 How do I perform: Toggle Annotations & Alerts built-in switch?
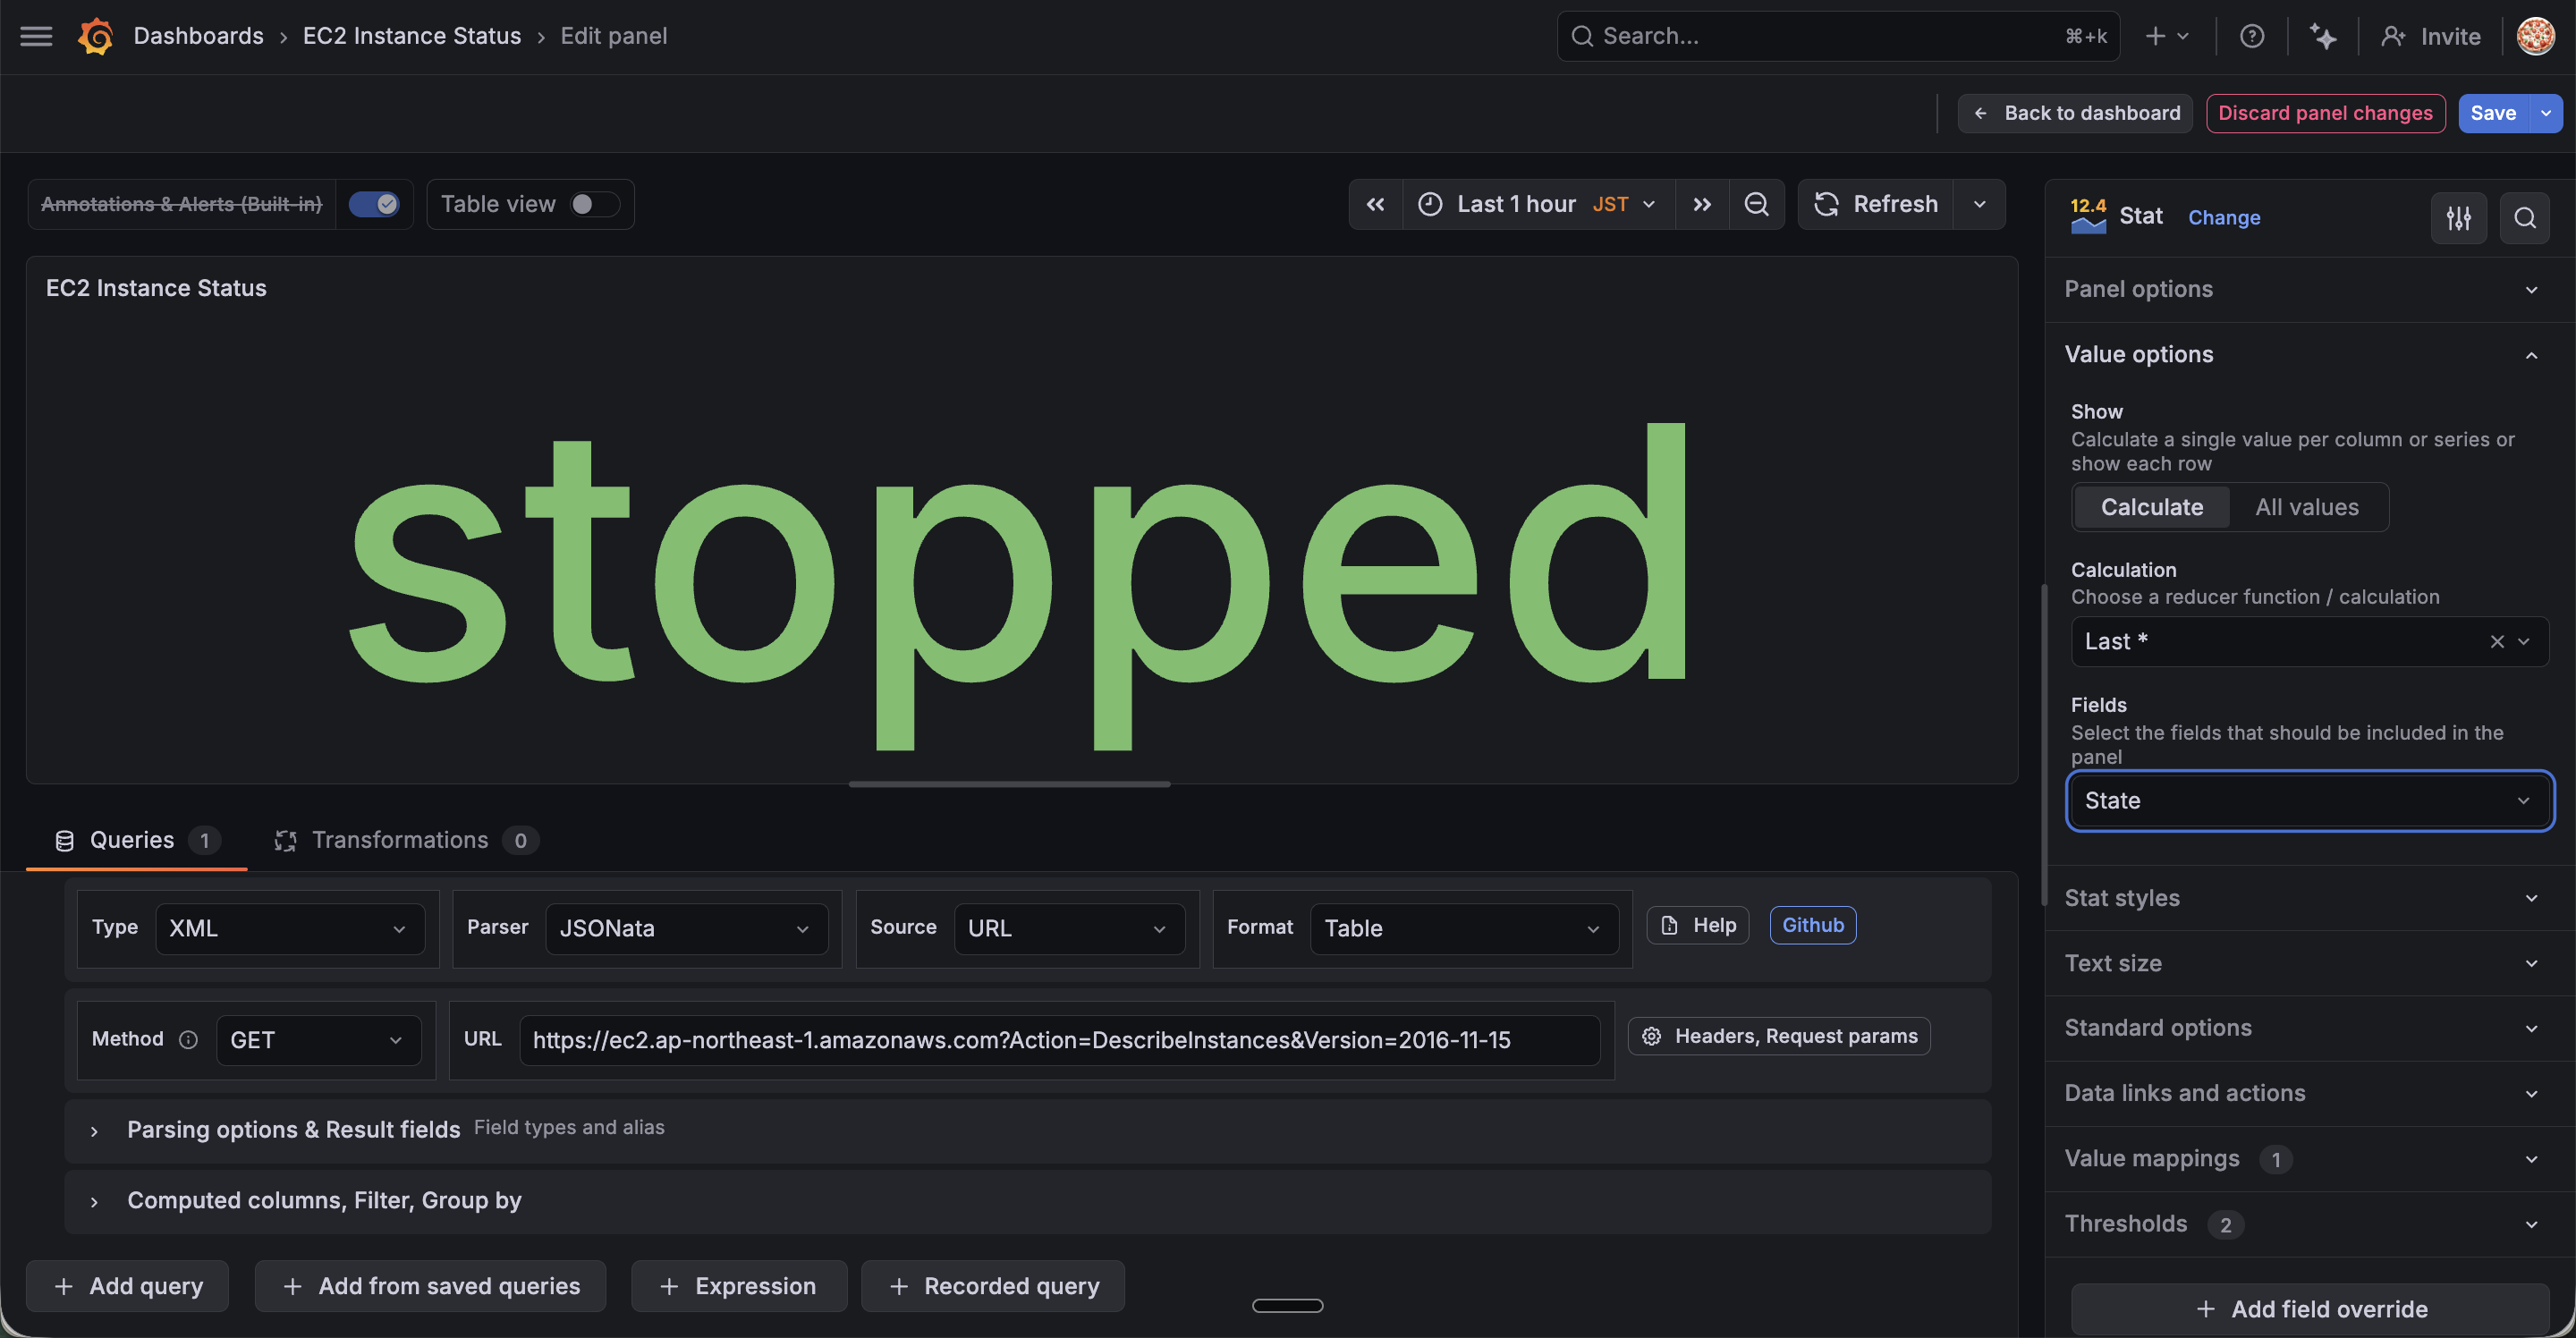[374, 204]
